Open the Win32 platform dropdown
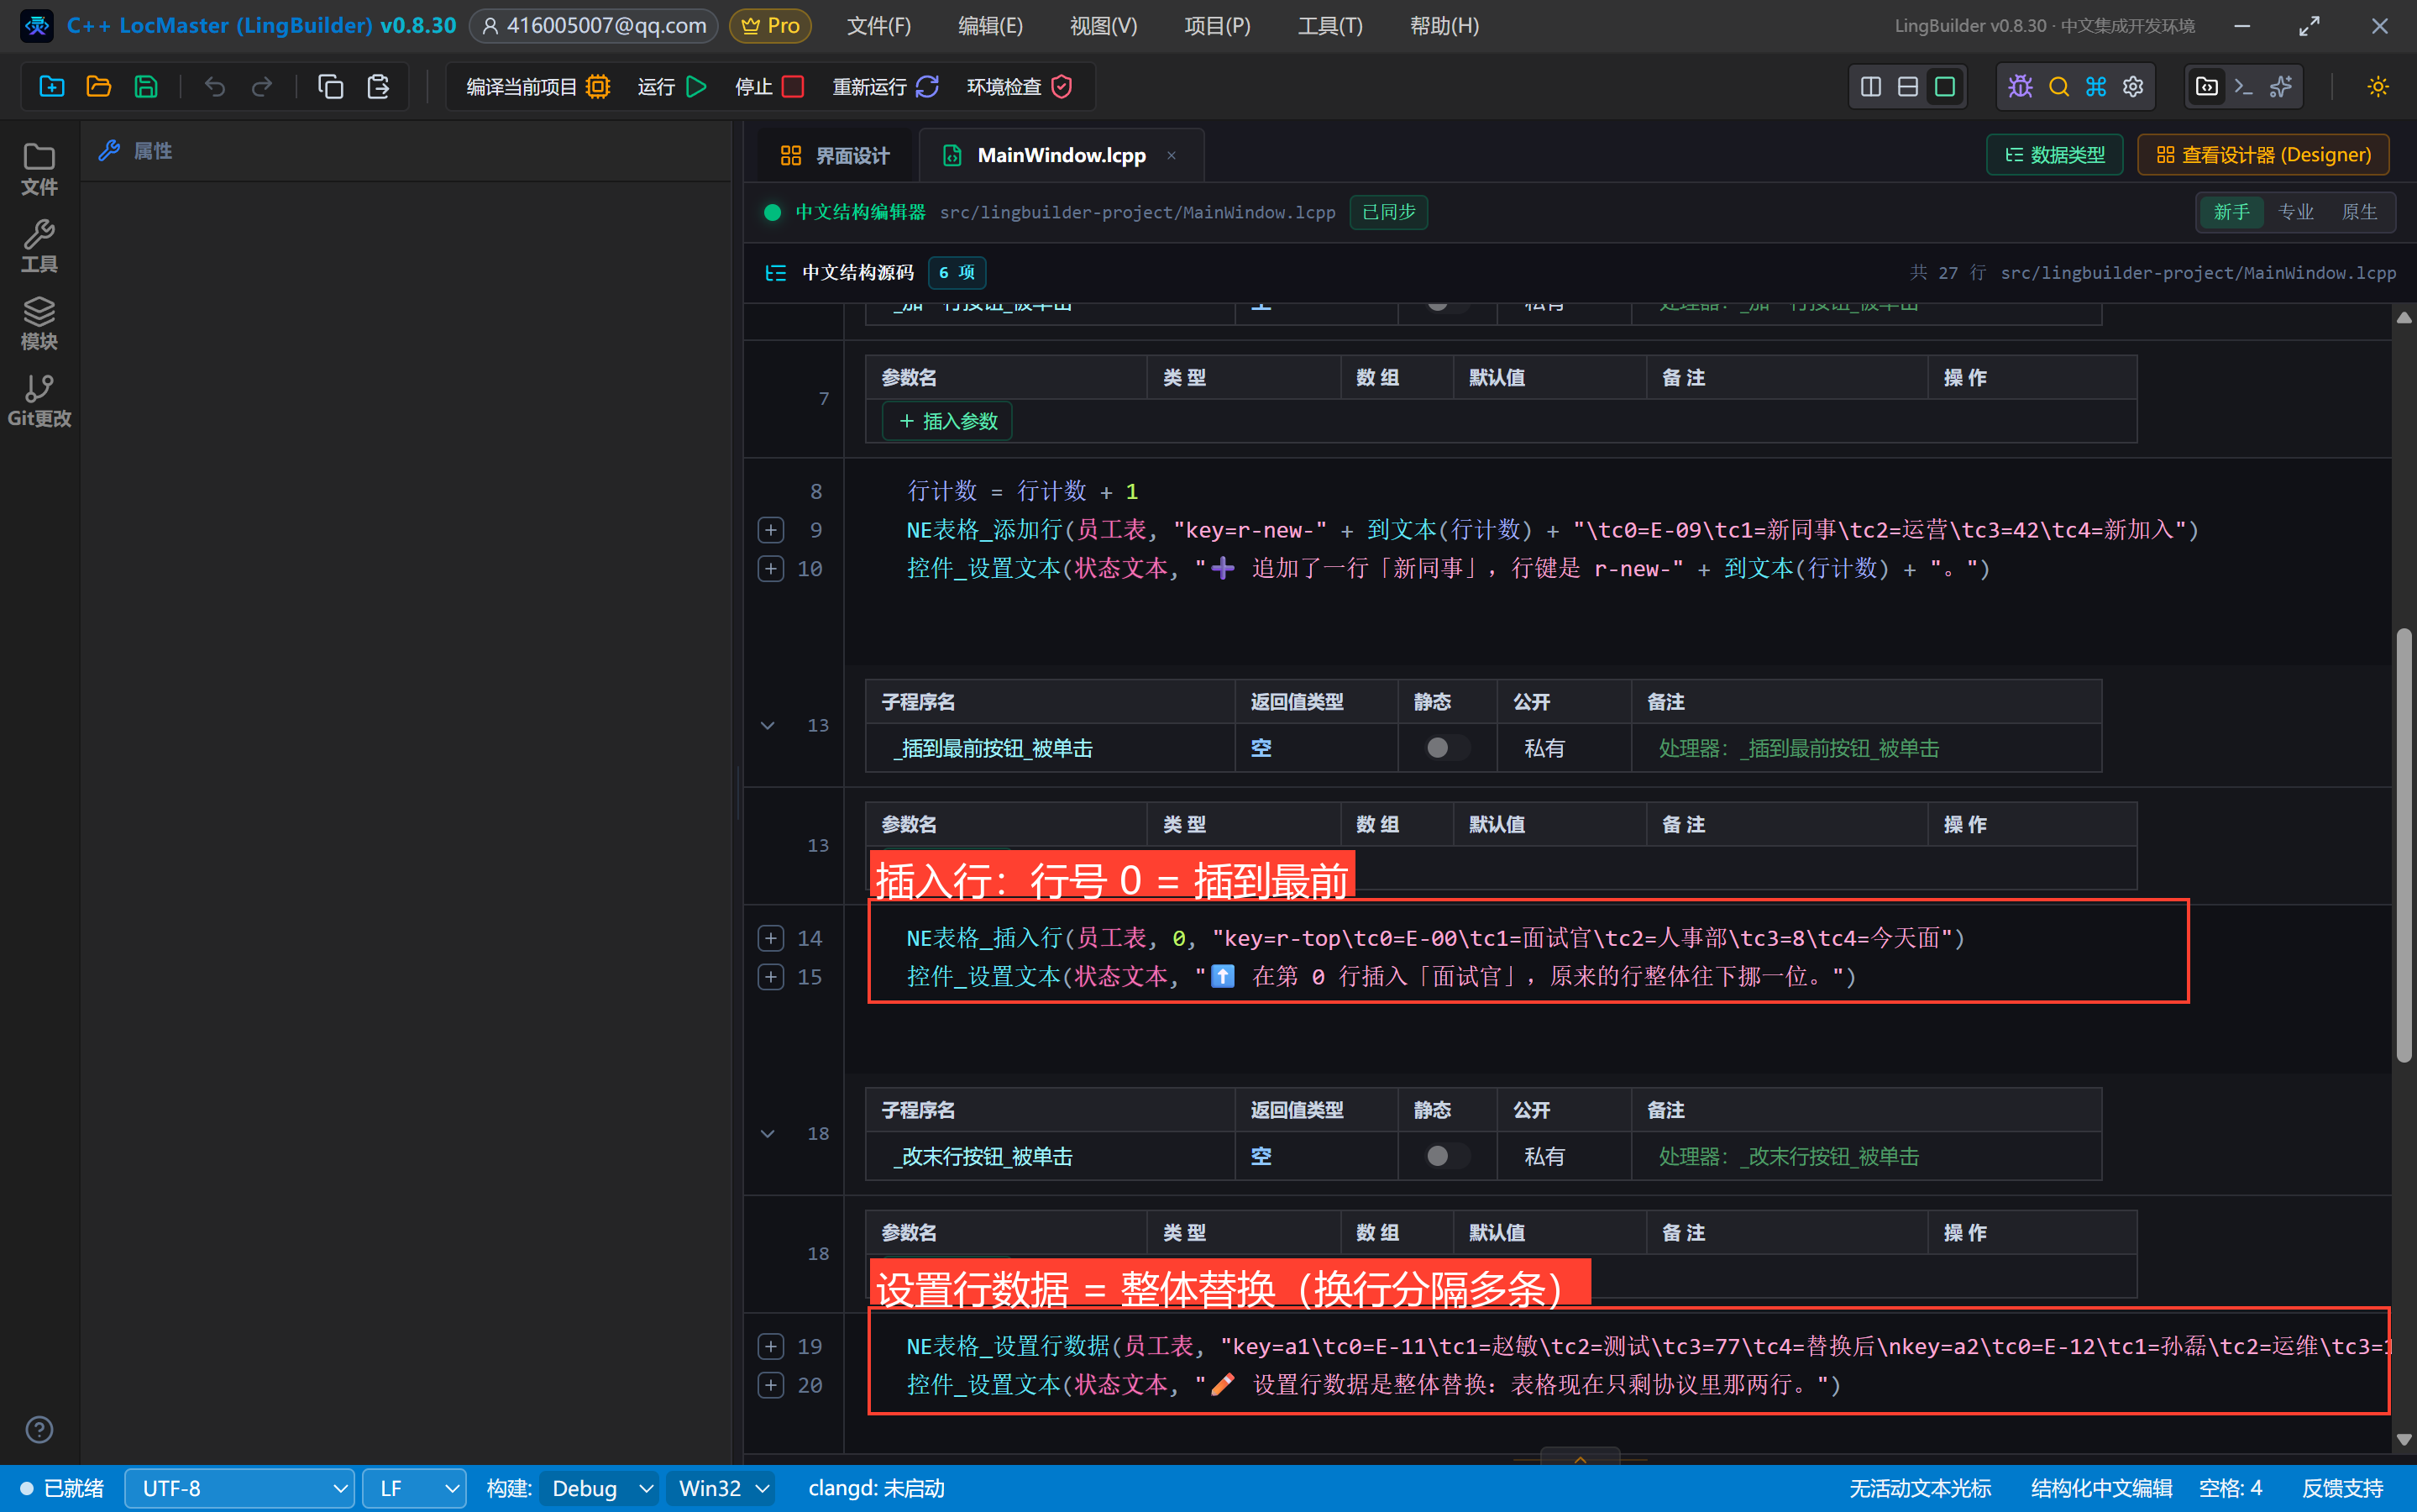This screenshot has width=2417, height=1512. (x=721, y=1488)
